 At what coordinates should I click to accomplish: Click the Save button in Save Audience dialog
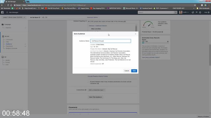[134, 71]
